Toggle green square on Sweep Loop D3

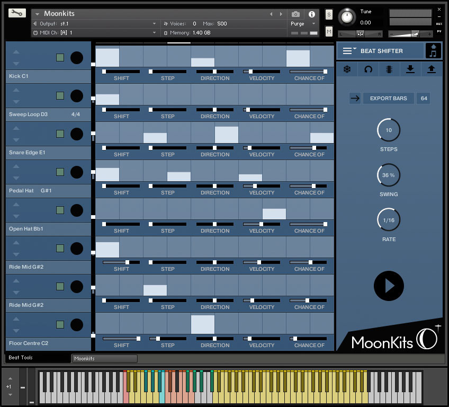[60, 95]
